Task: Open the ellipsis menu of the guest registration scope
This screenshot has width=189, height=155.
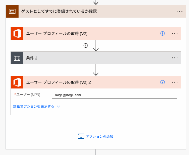Action: click(179, 11)
